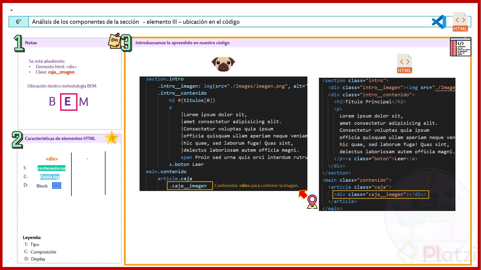The image size is (481, 270).
Task: Click the 'Block' display label
Action: click(x=42, y=186)
